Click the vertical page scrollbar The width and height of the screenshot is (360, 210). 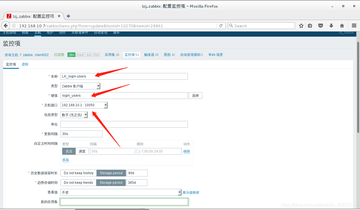coord(358,87)
